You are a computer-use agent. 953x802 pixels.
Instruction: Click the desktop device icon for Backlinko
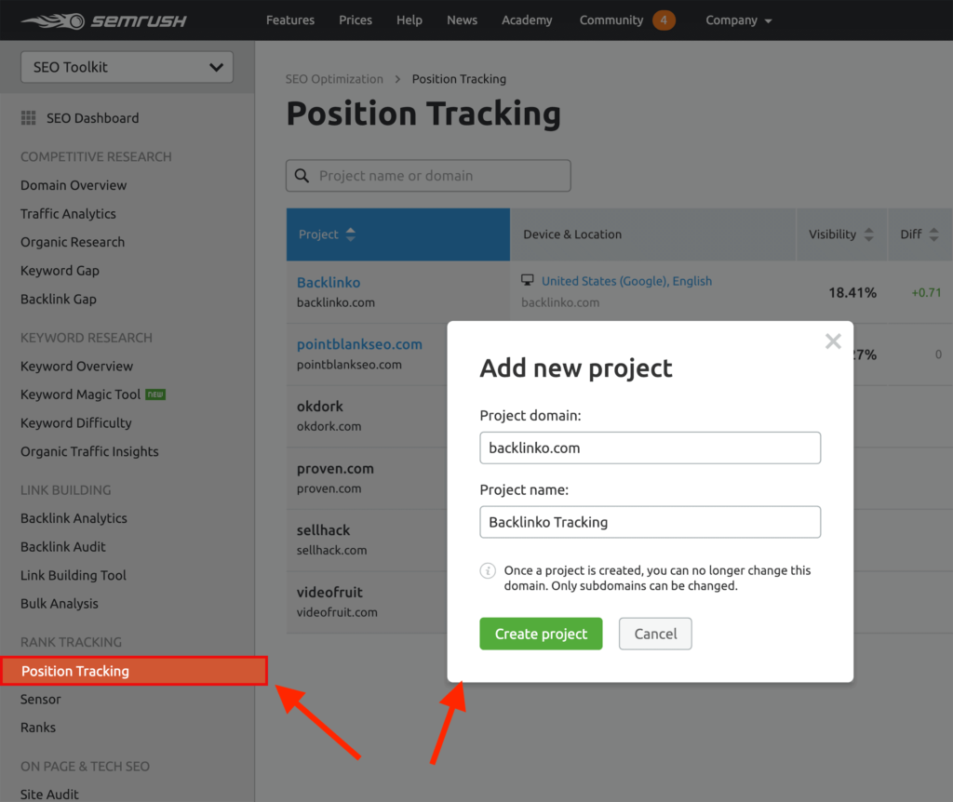click(528, 280)
